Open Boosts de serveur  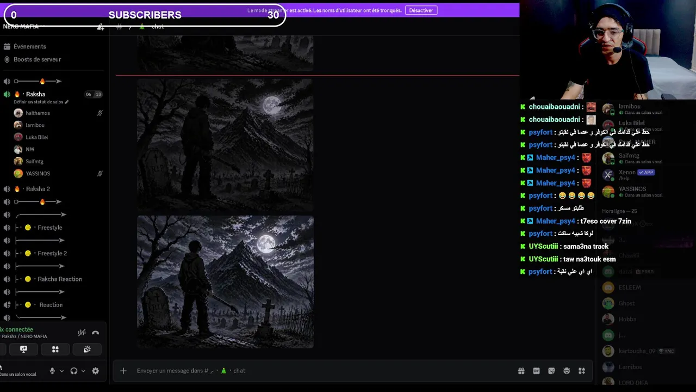pos(37,59)
